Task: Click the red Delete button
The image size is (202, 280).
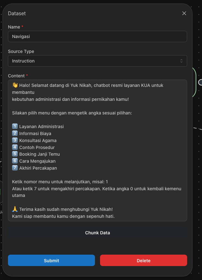Action: (143, 260)
